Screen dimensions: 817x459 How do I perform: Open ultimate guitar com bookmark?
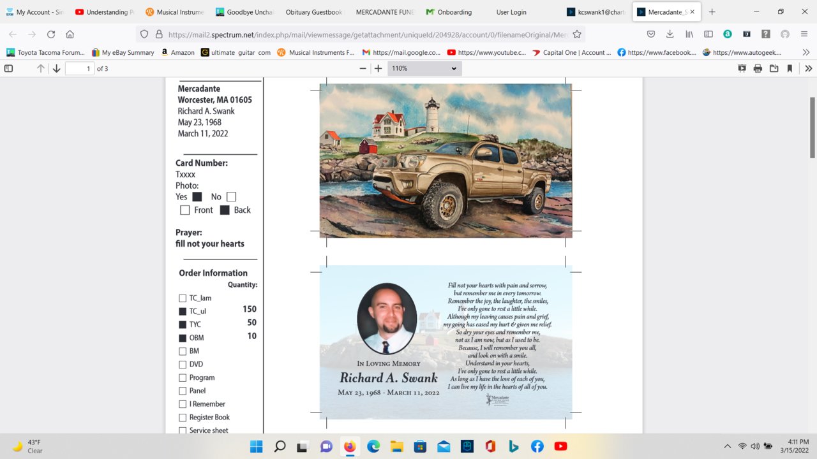[x=236, y=52]
